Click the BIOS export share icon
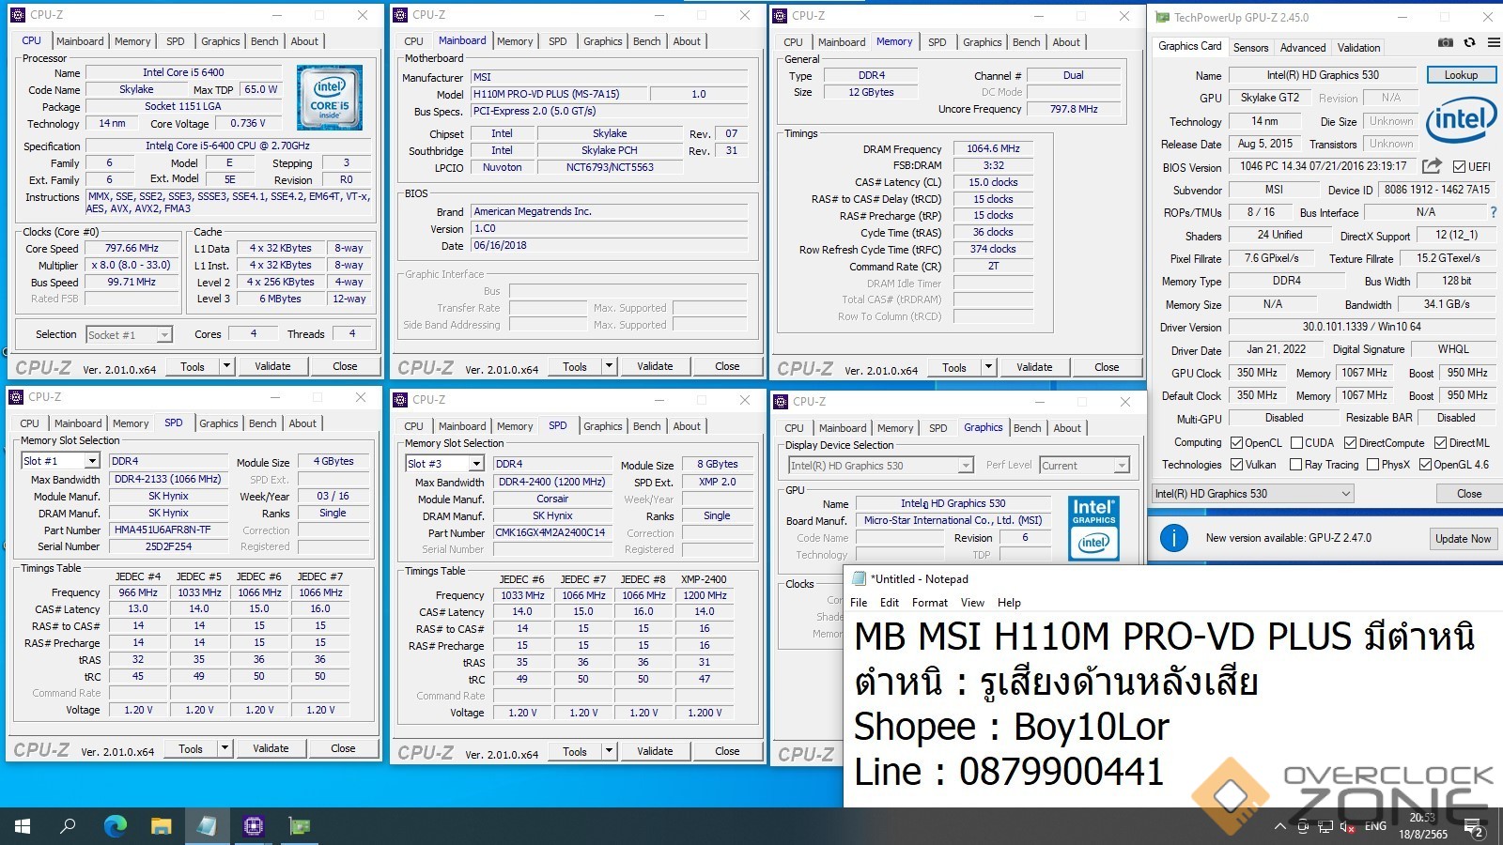The width and height of the screenshot is (1503, 845). pyautogui.click(x=1431, y=166)
